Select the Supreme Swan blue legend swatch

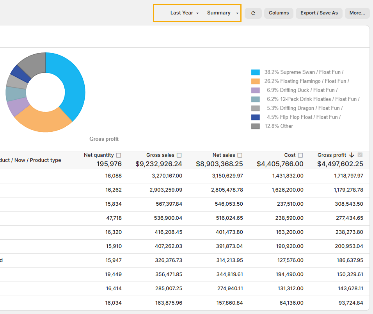point(256,72)
